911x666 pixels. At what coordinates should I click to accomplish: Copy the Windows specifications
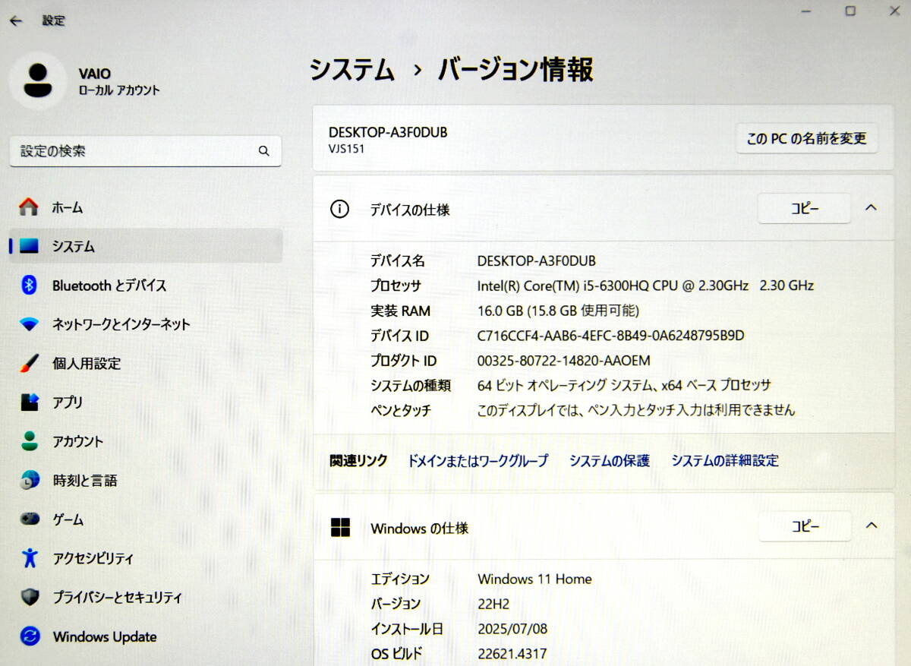(x=804, y=526)
